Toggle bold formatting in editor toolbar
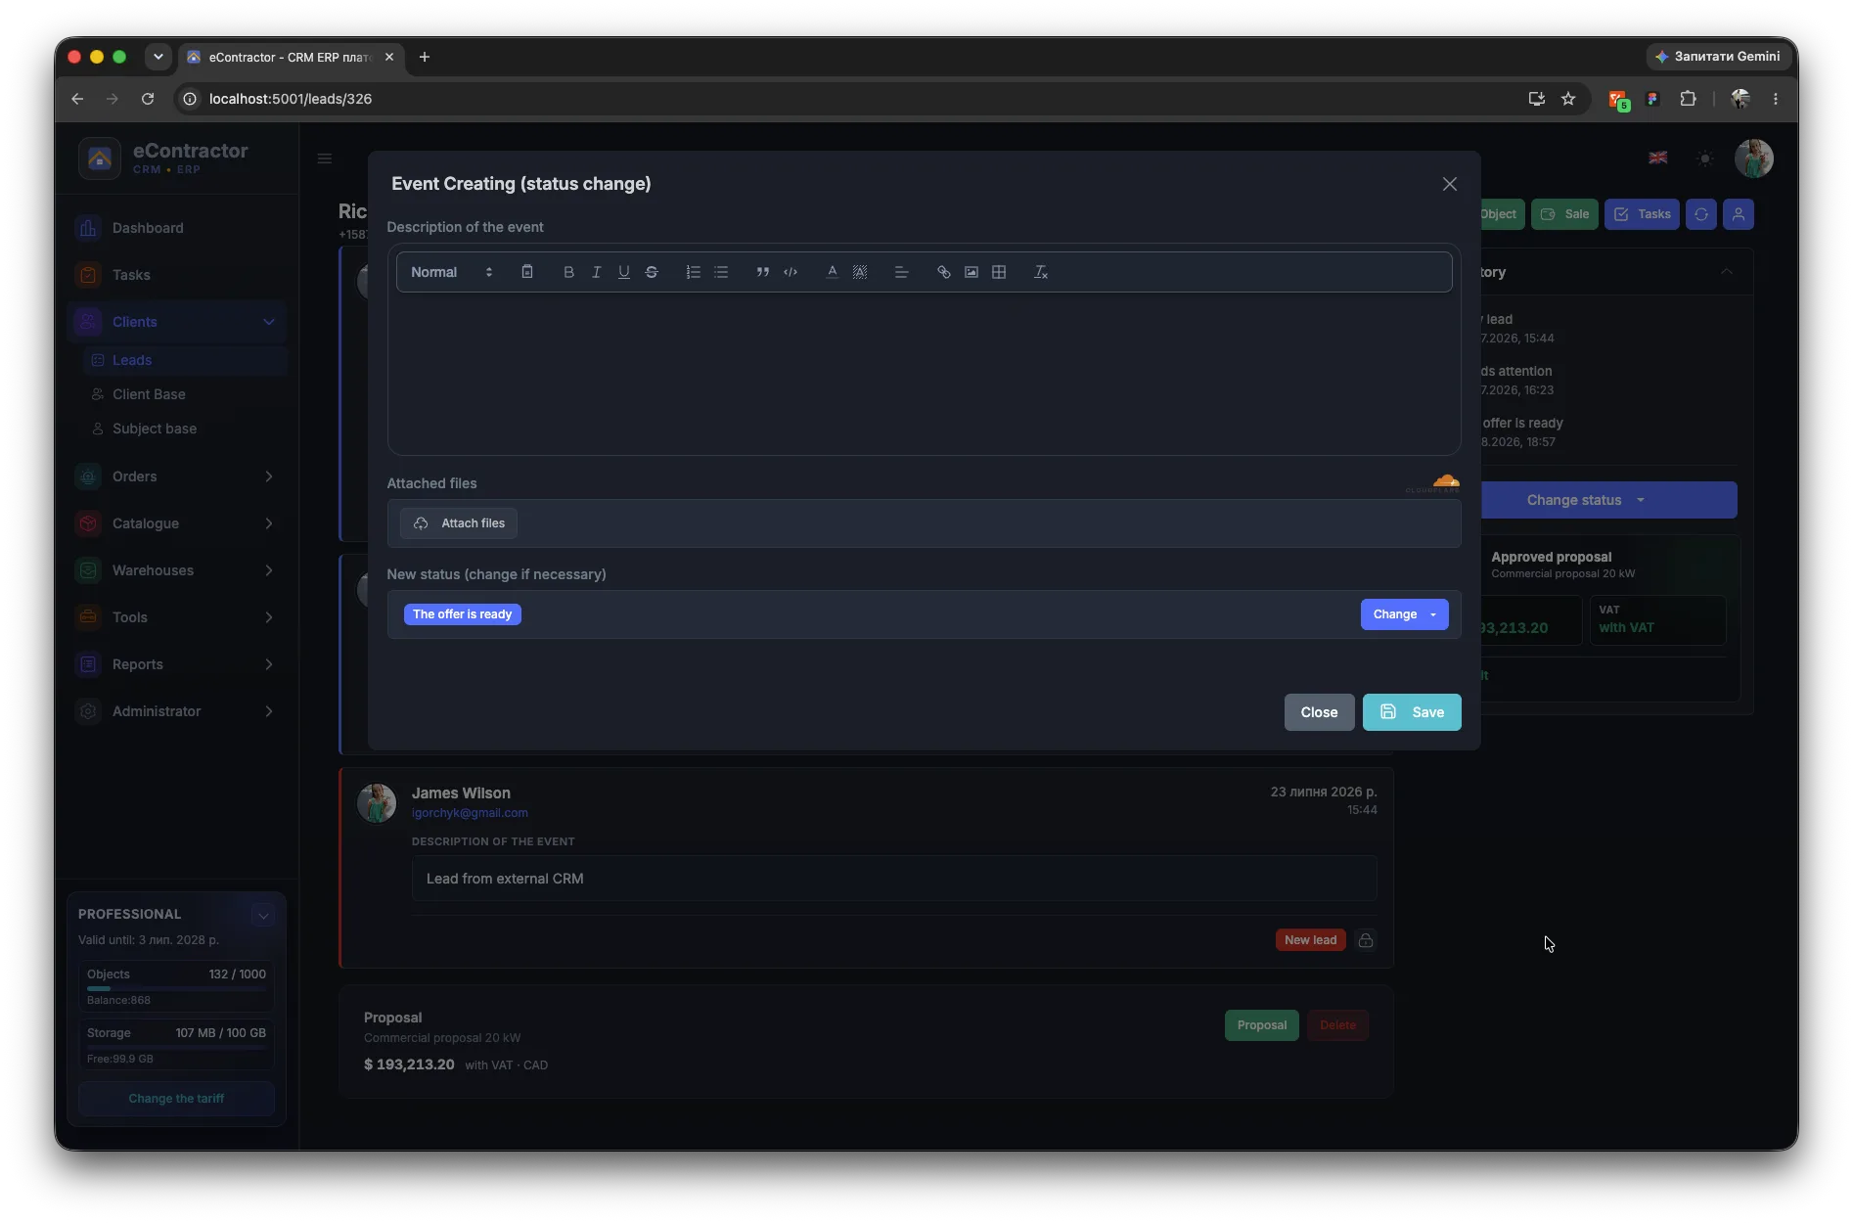 pos(568,272)
